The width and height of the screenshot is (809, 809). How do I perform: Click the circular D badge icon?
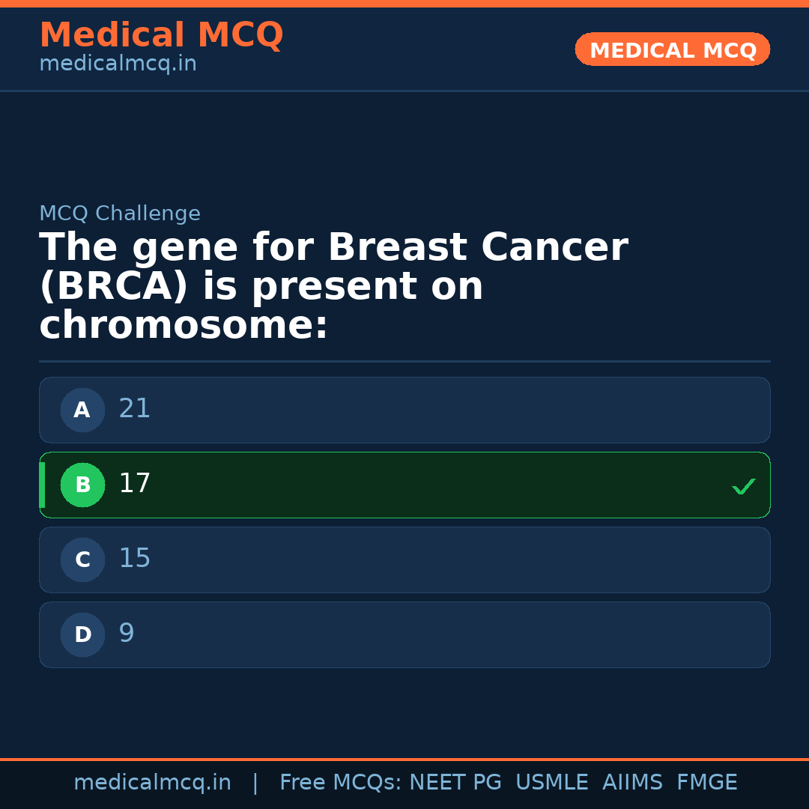pos(82,634)
